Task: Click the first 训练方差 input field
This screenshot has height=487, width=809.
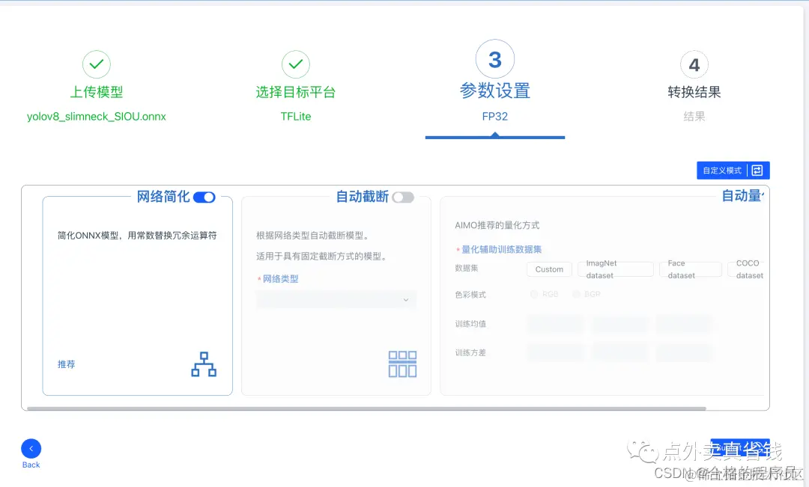Action: pos(556,353)
